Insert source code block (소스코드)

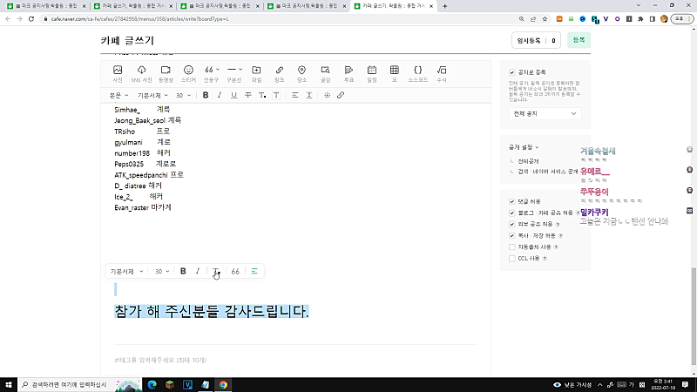click(x=418, y=74)
